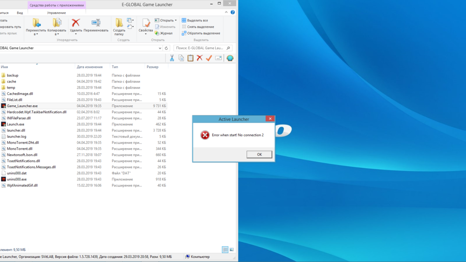
Task: Switch to the details view layout toggle
Action: click(225, 250)
